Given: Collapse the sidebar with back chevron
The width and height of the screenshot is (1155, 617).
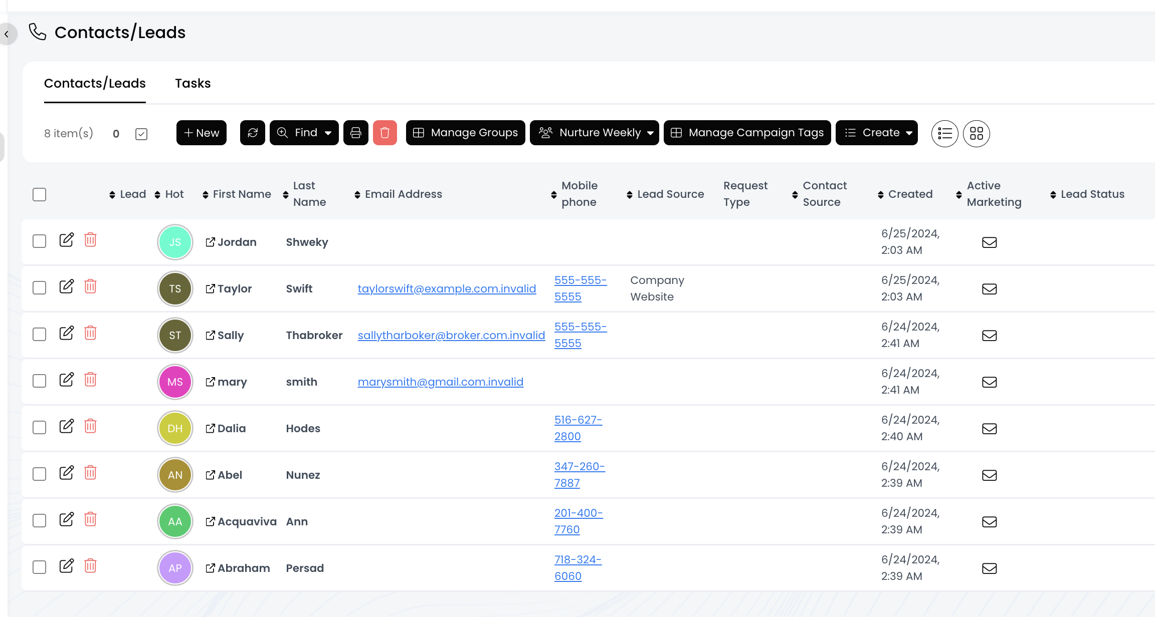Looking at the screenshot, I should click(x=7, y=34).
